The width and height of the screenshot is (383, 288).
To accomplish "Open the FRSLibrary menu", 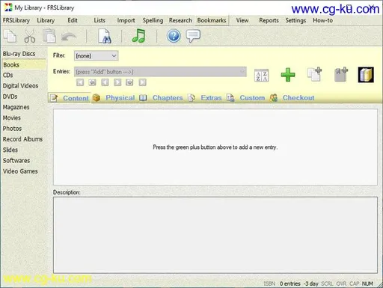I will coord(16,20).
